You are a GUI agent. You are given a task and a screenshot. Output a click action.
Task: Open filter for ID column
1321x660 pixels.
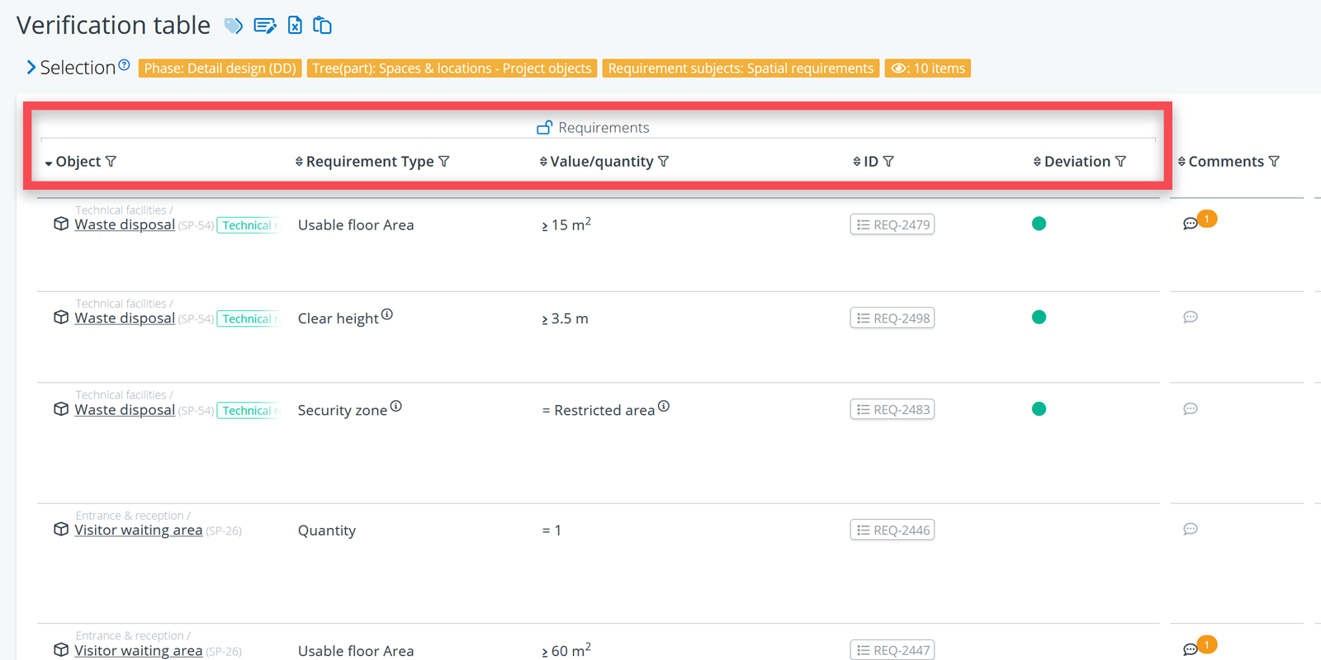coord(888,162)
